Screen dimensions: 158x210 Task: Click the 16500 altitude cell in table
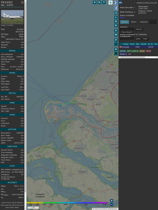pyautogui.click(x=151, y=47)
